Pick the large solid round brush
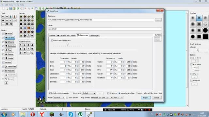 click(193, 36)
